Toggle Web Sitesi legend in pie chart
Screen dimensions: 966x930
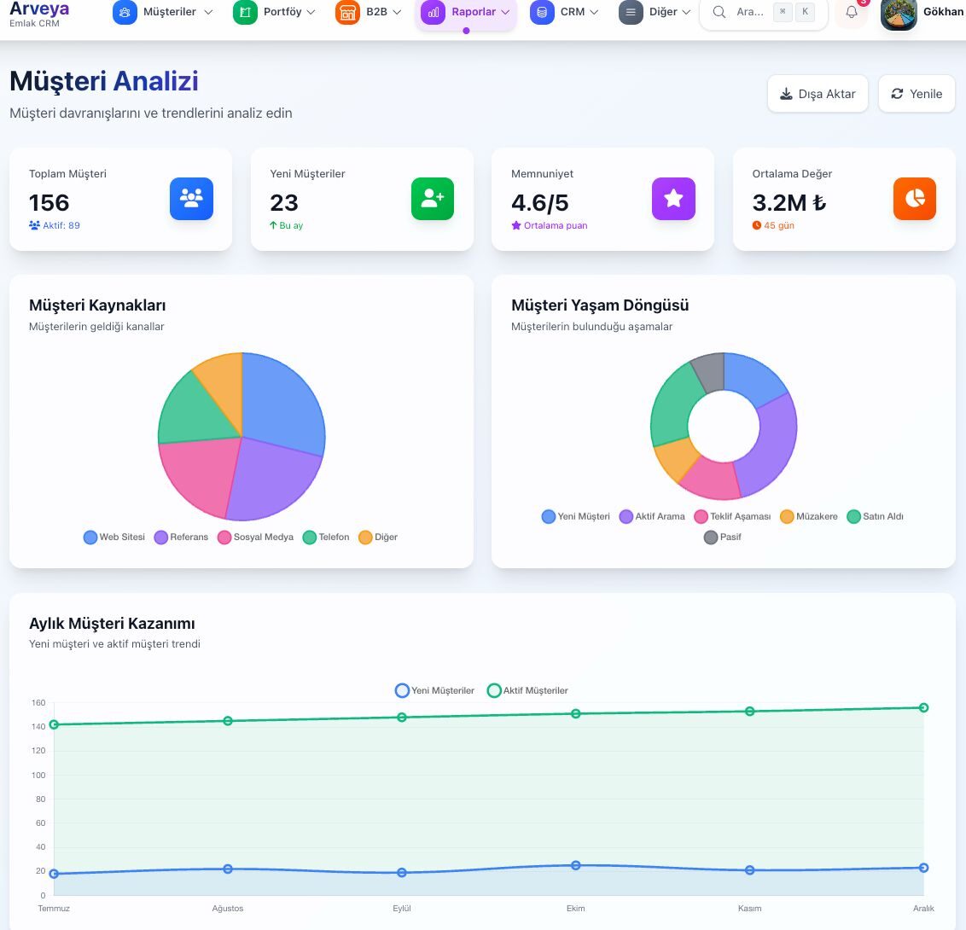tap(114, 538)
